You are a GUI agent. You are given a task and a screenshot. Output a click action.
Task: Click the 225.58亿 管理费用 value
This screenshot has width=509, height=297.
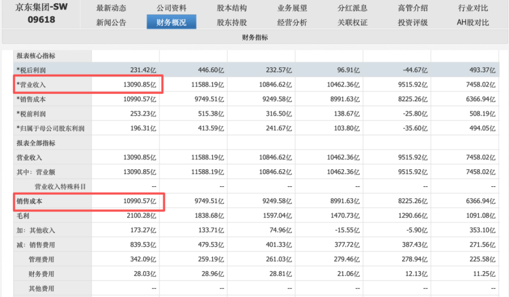tap(482, 260)
